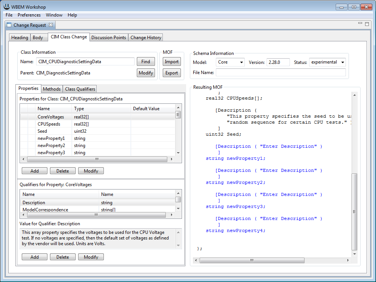Open the Preferences menu

point(29,15)
